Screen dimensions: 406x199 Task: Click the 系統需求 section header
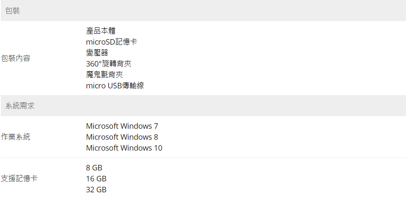[x=203, y=106]
